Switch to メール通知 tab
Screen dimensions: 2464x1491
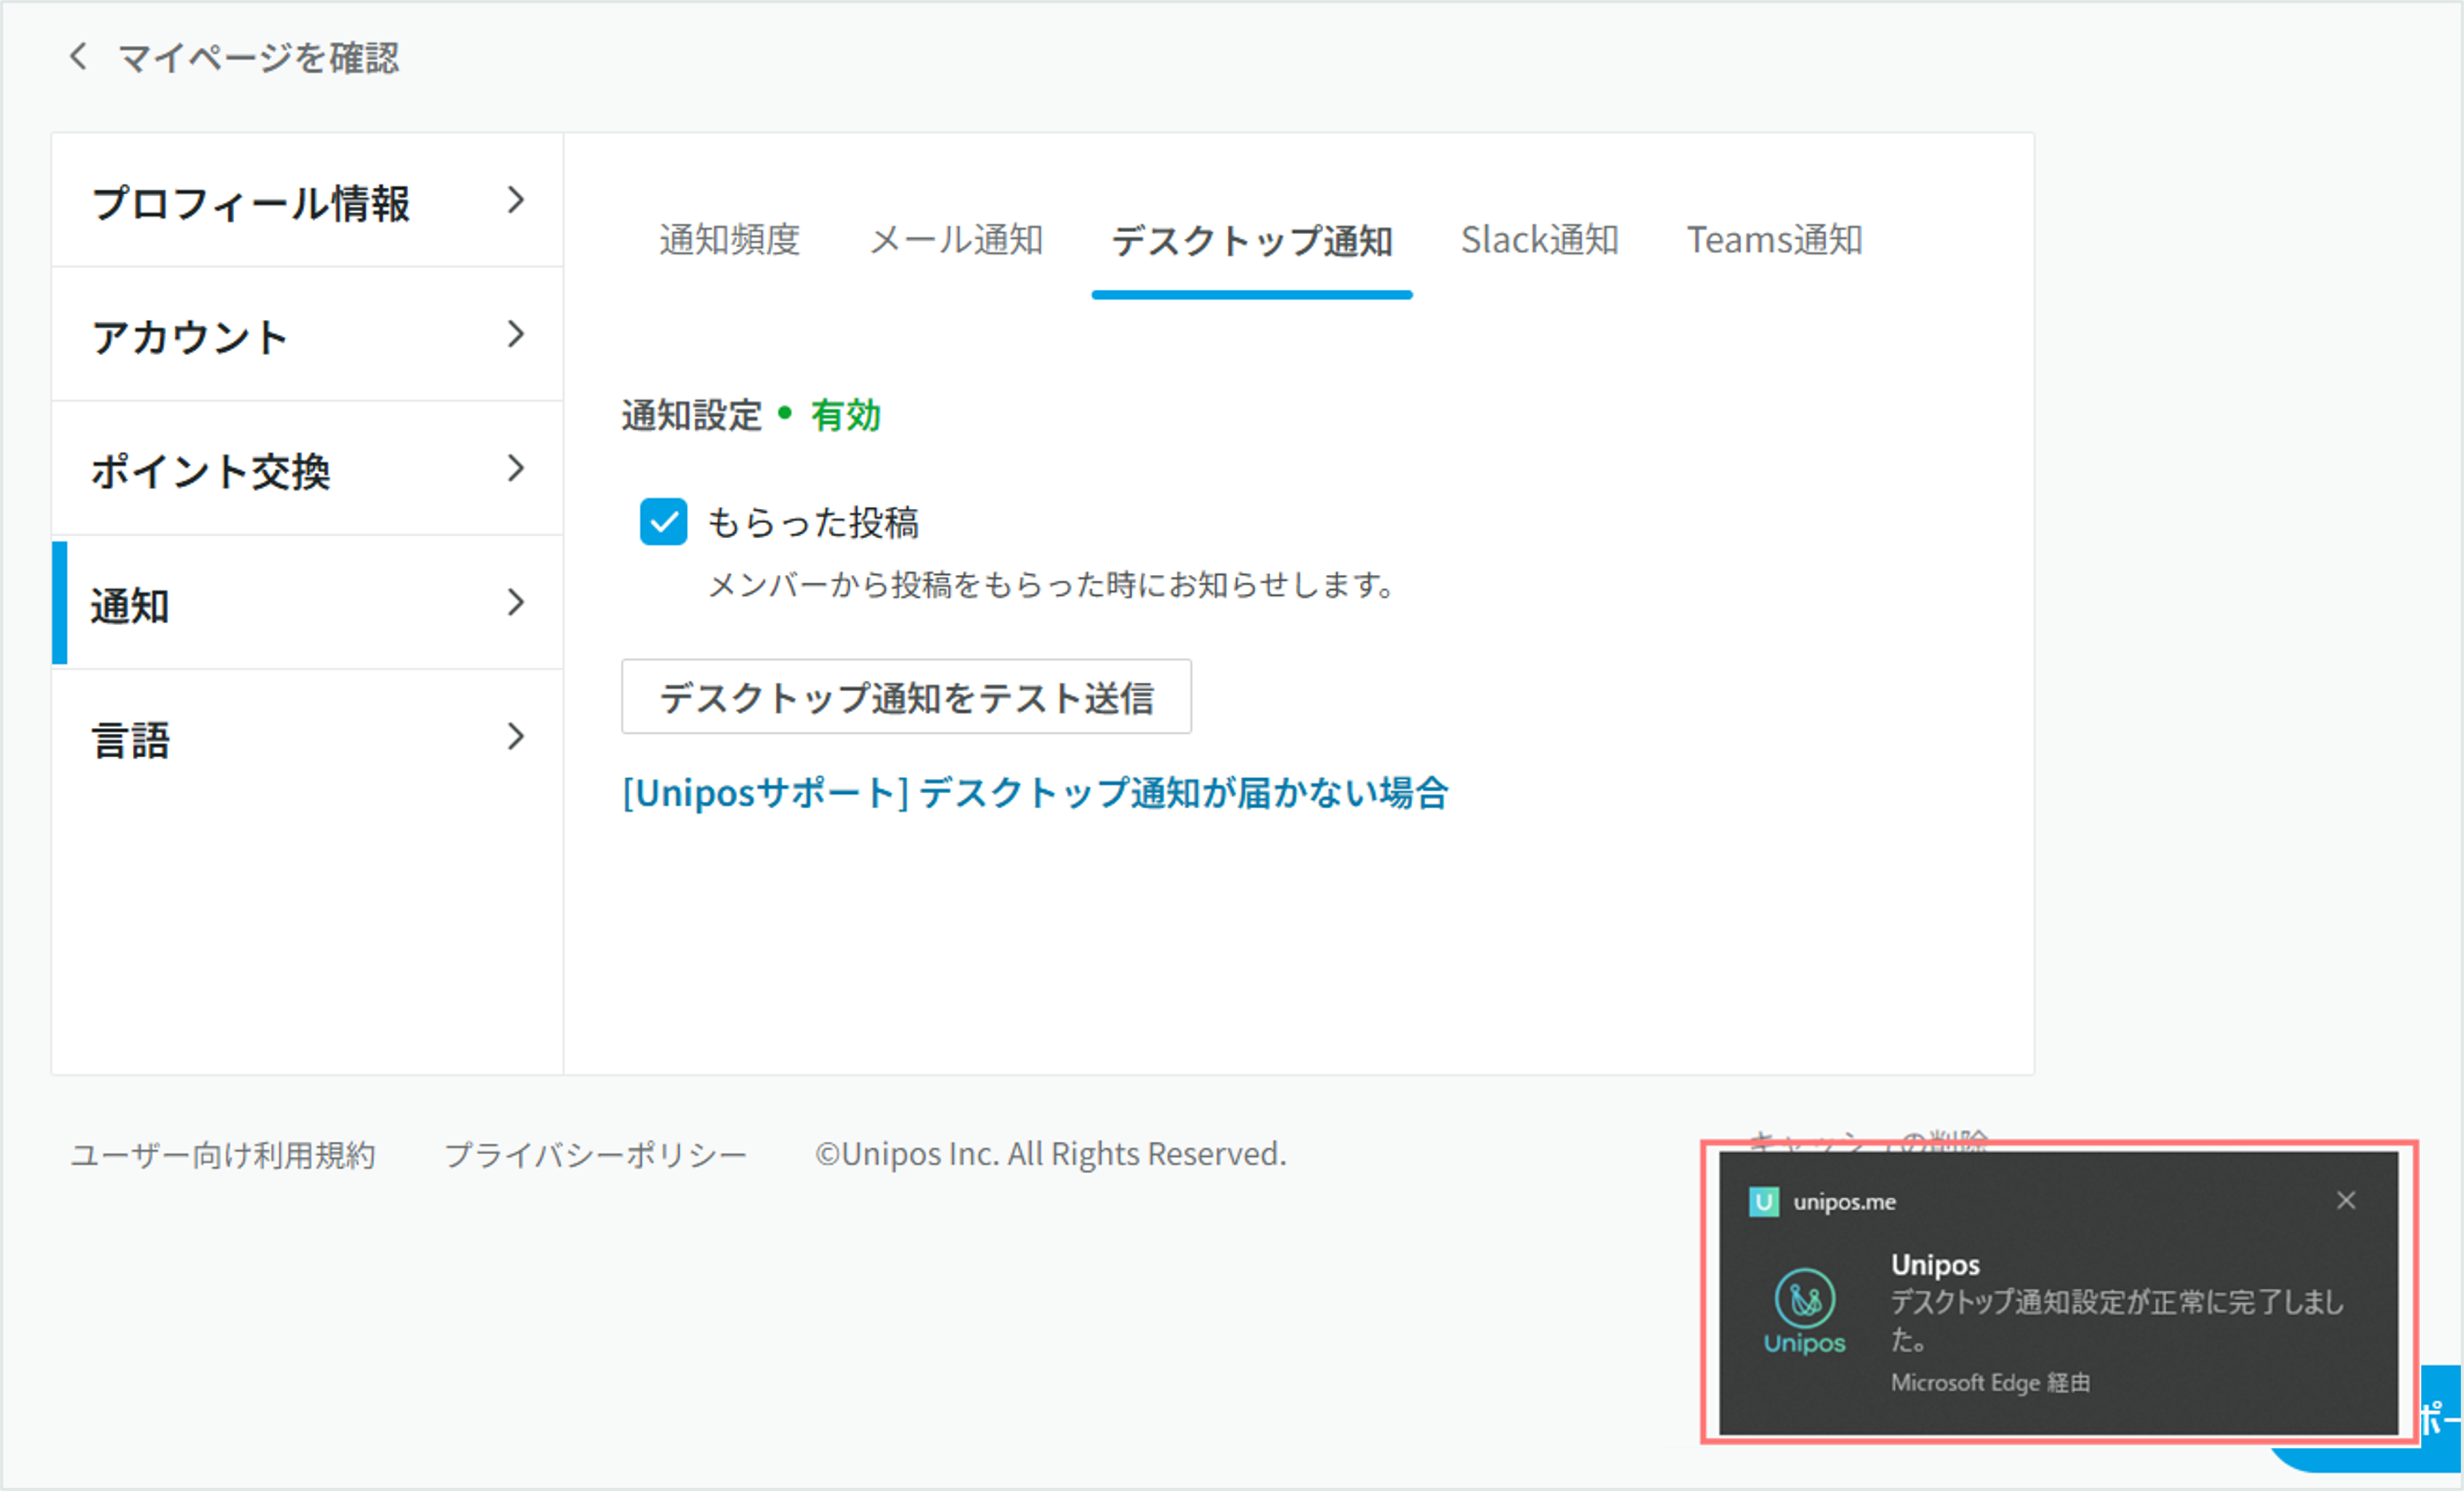956,240
